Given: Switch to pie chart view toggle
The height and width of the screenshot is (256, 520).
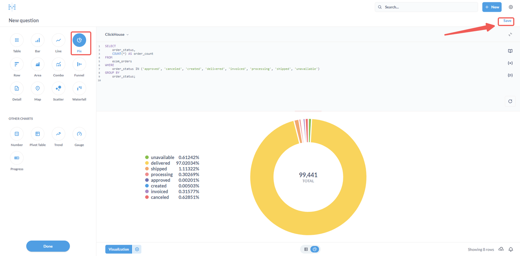Looking at the screenshot, I should tap(314, 249).
